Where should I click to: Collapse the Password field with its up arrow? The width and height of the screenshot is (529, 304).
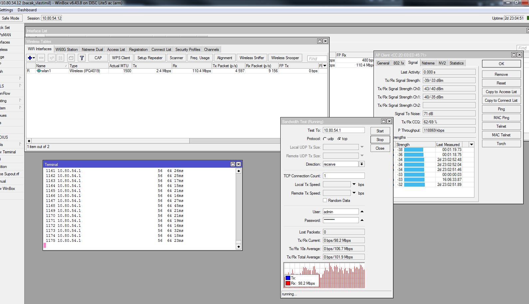pos(362,220)
